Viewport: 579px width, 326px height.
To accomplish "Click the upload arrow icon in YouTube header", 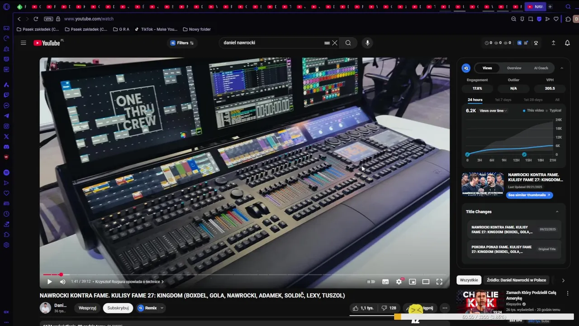I will point(553,43).
